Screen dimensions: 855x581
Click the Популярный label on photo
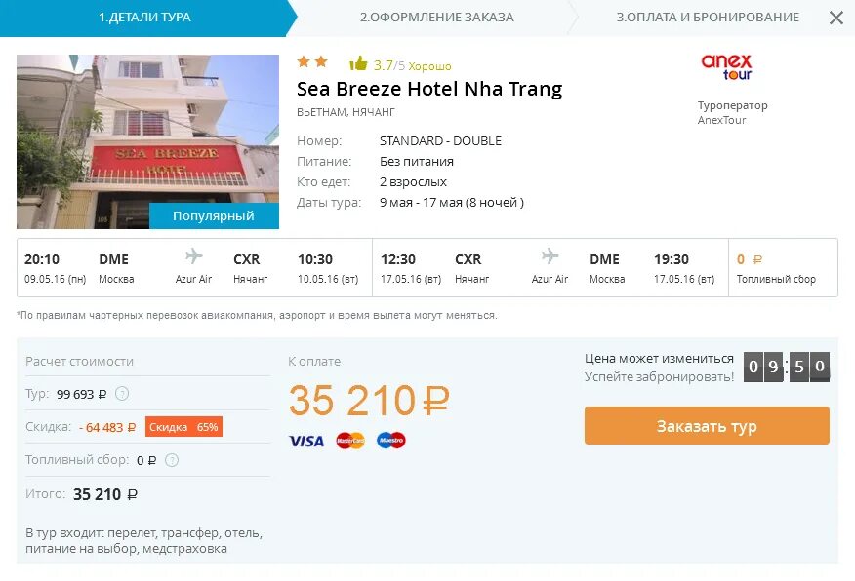click(x=214, y=216)
